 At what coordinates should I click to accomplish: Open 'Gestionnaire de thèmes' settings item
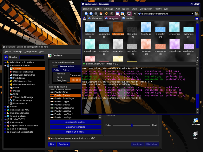[24, 85]
